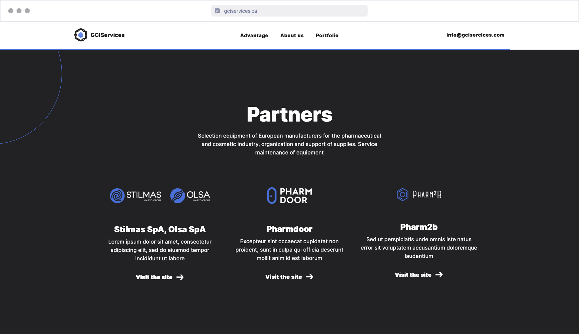Visit the site for Stilmas SpA, Olsa SpA
This screenshot has height=334, width=579.
click(160, 277)
